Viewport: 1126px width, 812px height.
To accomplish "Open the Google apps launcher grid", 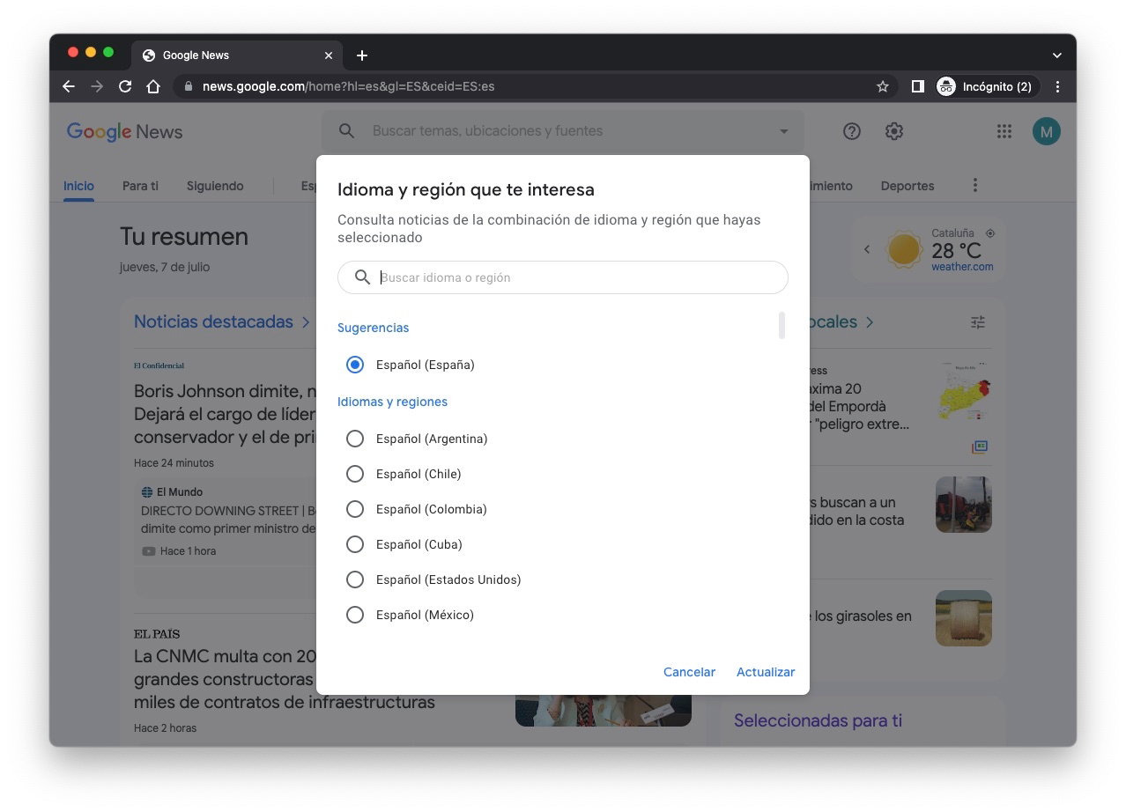I will (x=1004, y=130).
